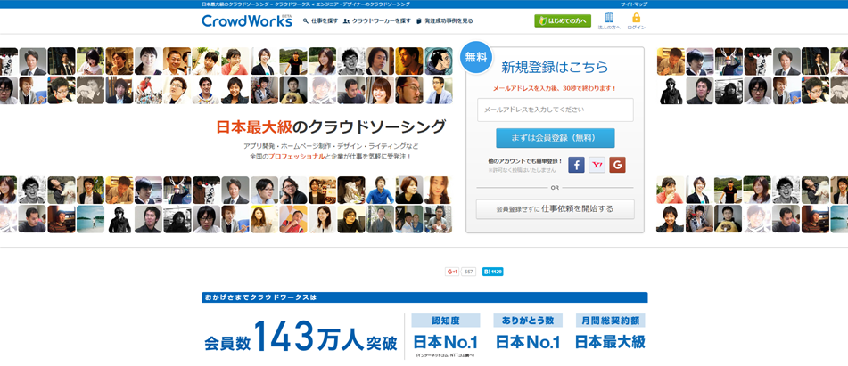Register with the Google icon
Image resolution: width=848 pixels, height=366 pixels.
pos(617,165)
